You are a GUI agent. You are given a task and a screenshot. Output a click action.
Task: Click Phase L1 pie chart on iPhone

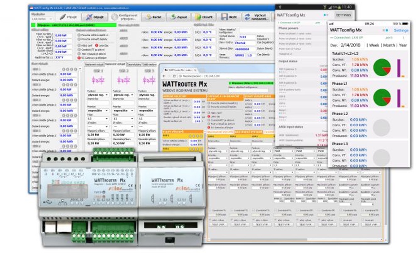click(382, 98)
